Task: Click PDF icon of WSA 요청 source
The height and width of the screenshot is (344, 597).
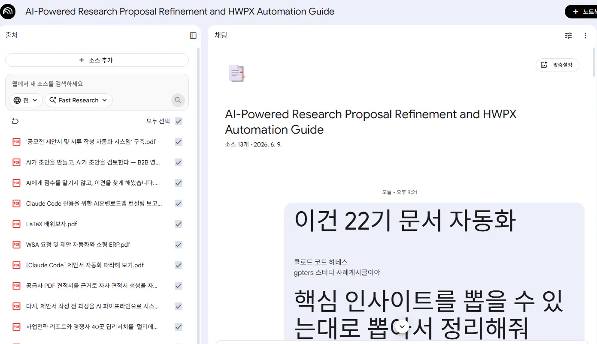Action: click(16, 245)
